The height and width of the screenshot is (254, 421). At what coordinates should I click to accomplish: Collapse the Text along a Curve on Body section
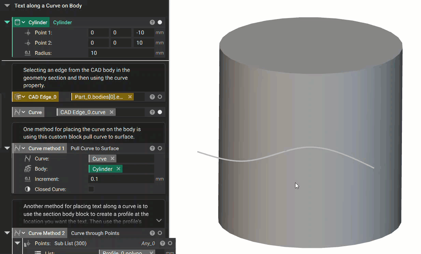(7, 6)
